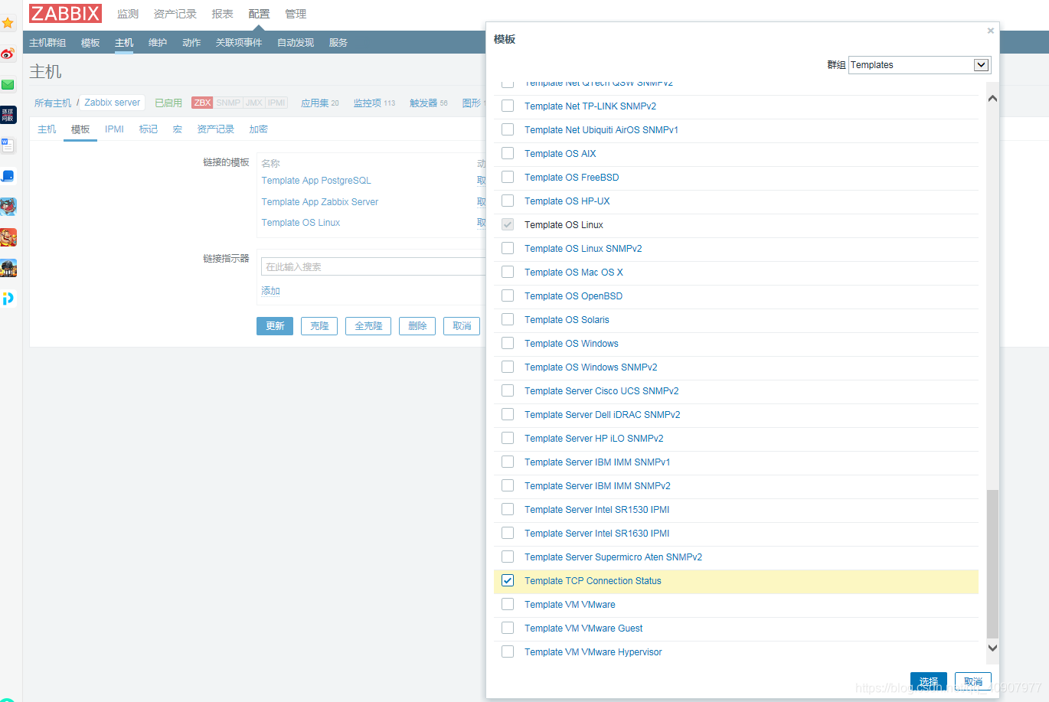Switch to the IPMI tab

pos(114,129)
